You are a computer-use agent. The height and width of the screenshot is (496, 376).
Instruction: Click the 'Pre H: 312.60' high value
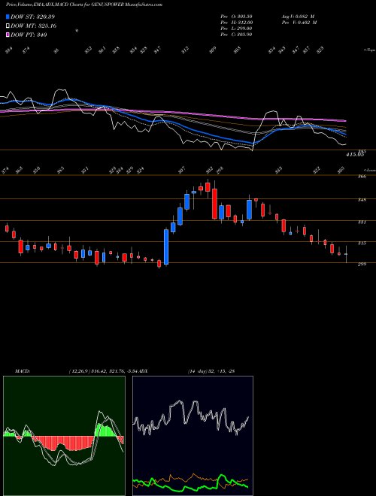click(x=236, y=22)
